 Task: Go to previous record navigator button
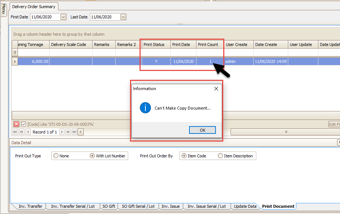point(28,132)
